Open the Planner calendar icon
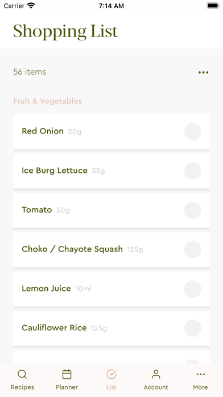This screenshot has height=397, width=223. click(67, 374)
